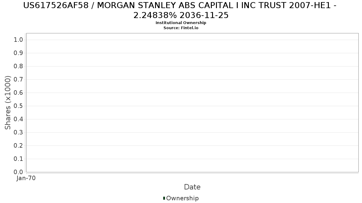Click the 0.2 y-axis tick label

pos(18,146)
